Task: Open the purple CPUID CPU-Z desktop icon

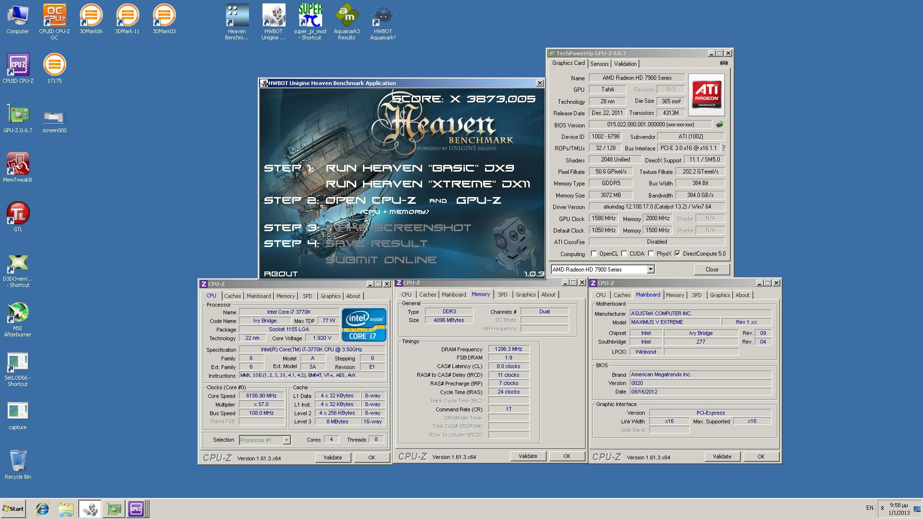Action: tap(18, 68)
